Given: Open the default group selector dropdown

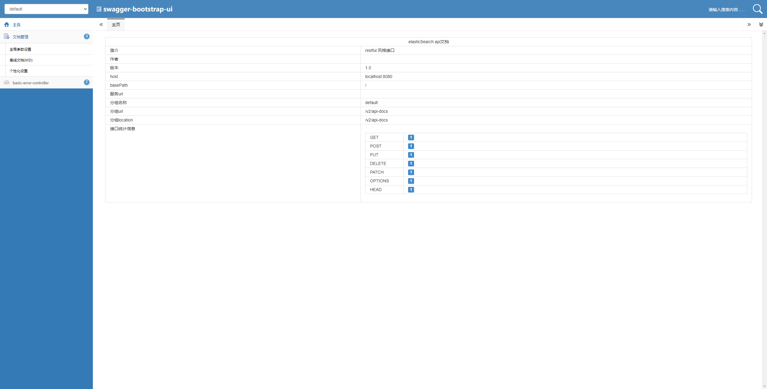Looking at the screenshot, I should click(x=46, y=9).
